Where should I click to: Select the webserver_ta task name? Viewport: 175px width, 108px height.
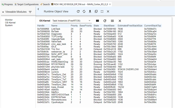pyautogui.click(x=58, y=52)
